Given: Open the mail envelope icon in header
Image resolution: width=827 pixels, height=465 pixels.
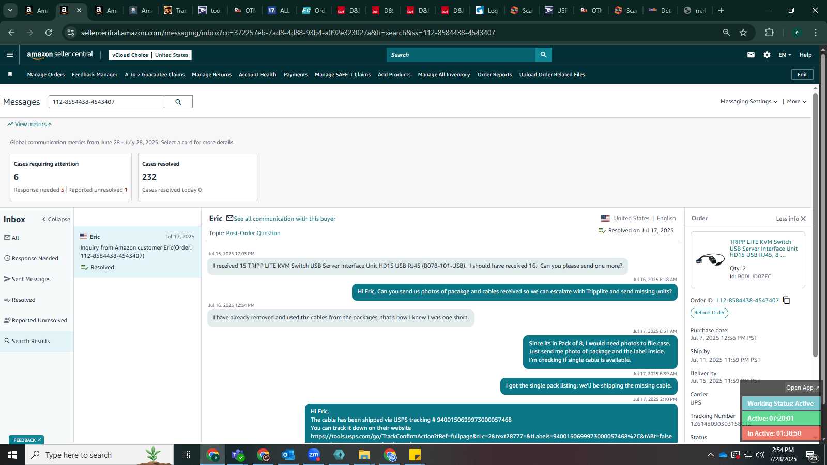Looking at the screenshot, I should pyautogui.click(x=751, y=55).
